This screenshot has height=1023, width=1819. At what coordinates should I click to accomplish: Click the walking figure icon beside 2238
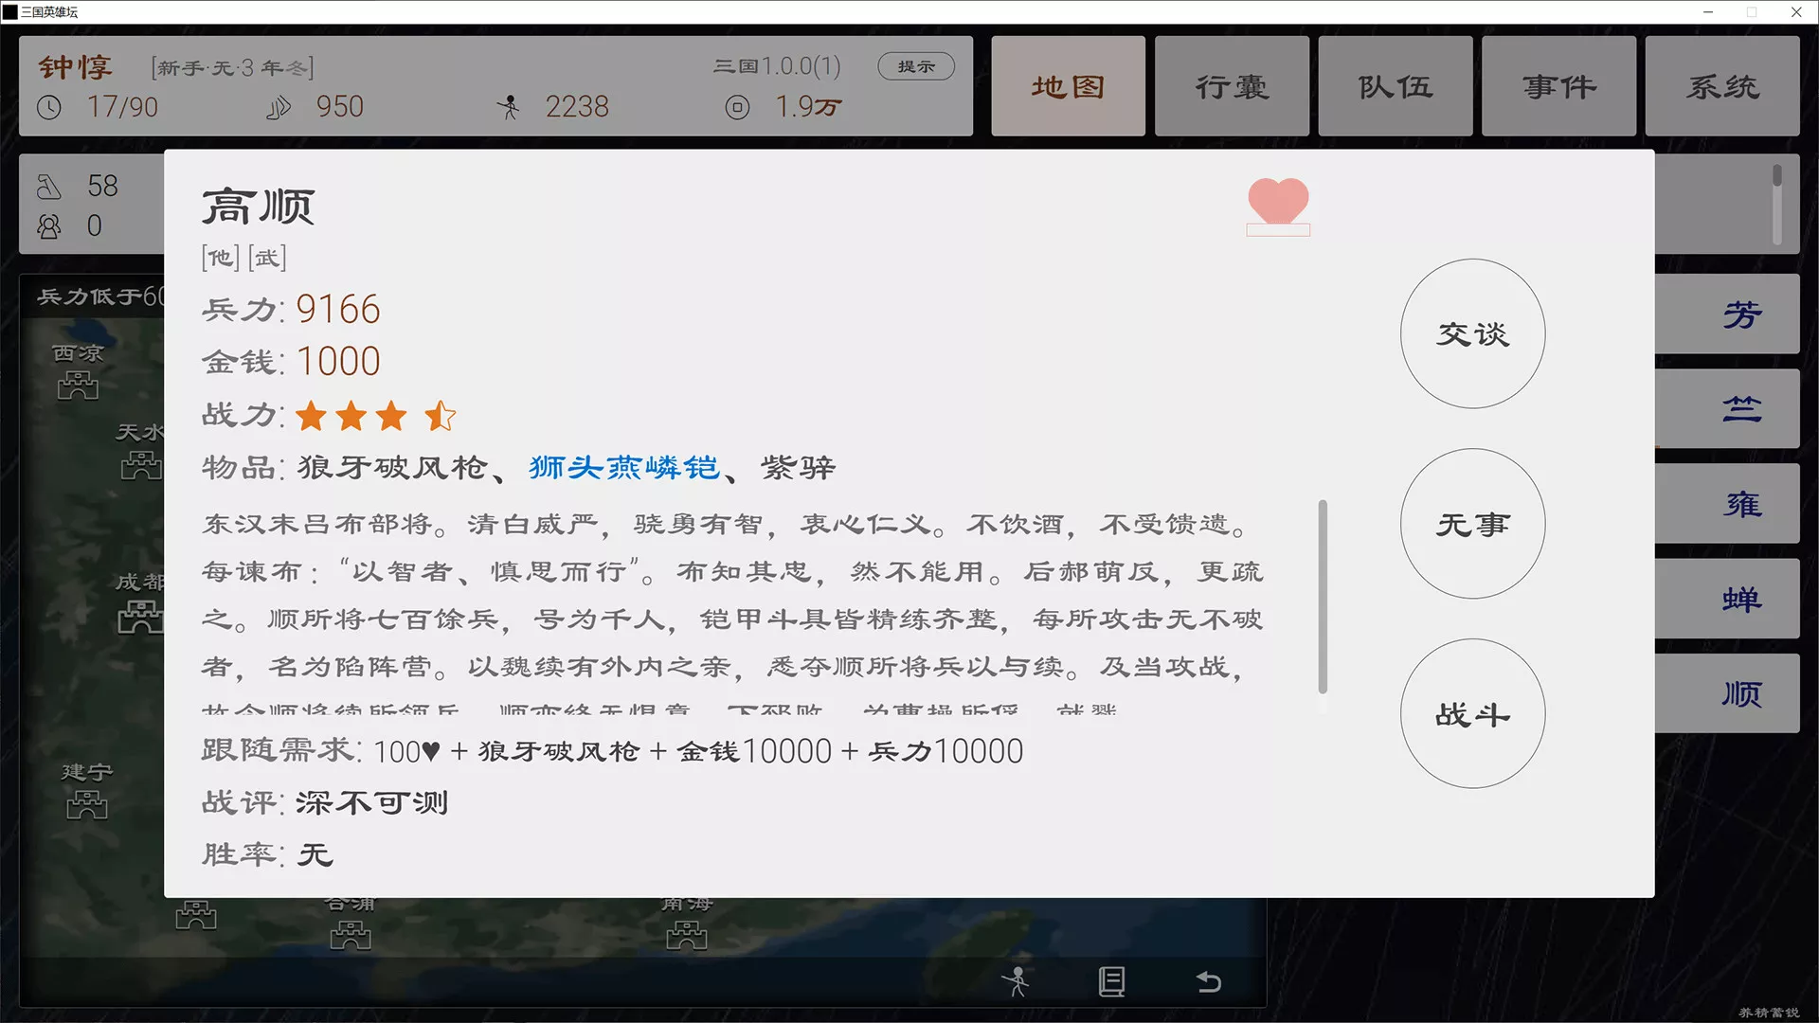point(509,107)
